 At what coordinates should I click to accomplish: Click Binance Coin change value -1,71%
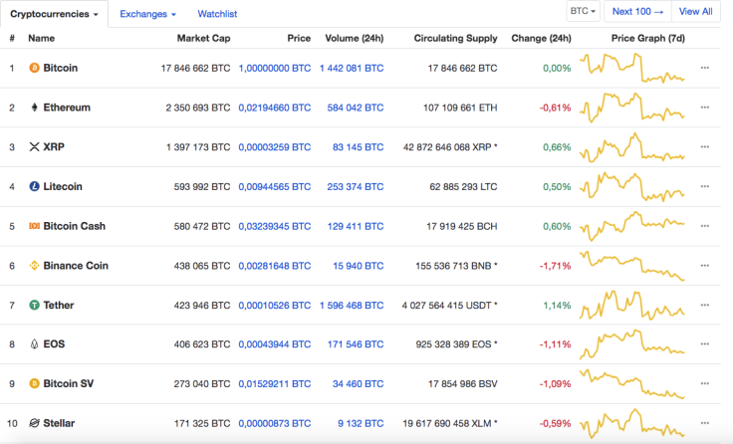pyautogui.click(x=555, y=266)
